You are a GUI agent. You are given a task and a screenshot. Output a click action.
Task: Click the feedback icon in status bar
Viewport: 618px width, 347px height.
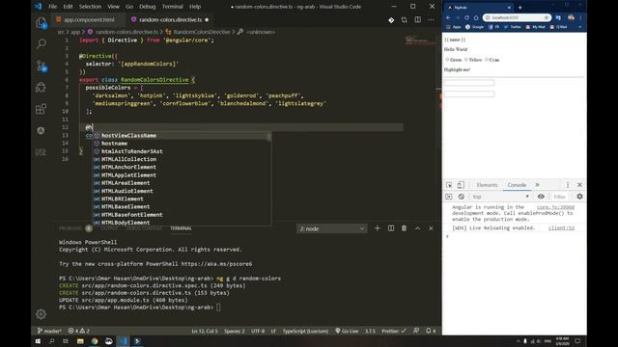click(x=416, y=331)
